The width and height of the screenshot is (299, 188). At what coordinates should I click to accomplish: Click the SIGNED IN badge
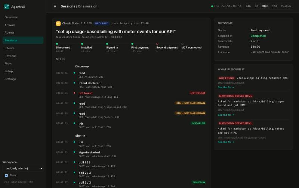199,182
